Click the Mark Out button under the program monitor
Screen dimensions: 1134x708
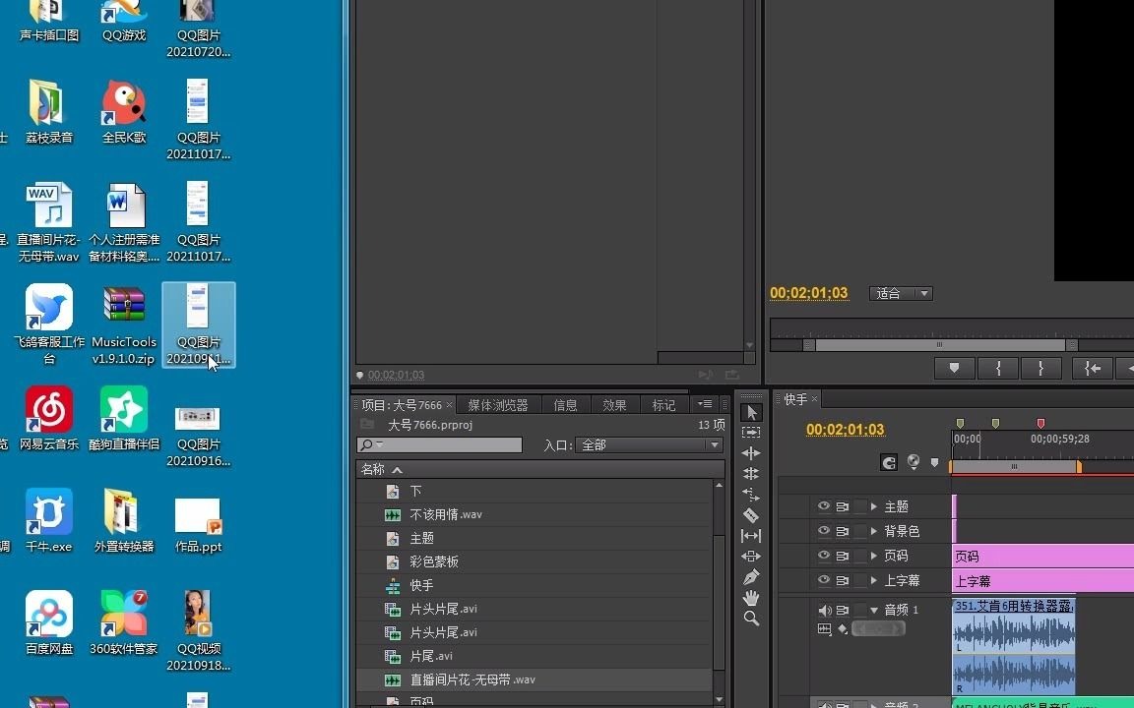1040,368
